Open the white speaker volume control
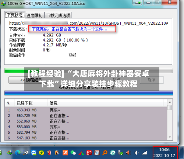Viewport: 184px width, 159px height. [137, 153]
